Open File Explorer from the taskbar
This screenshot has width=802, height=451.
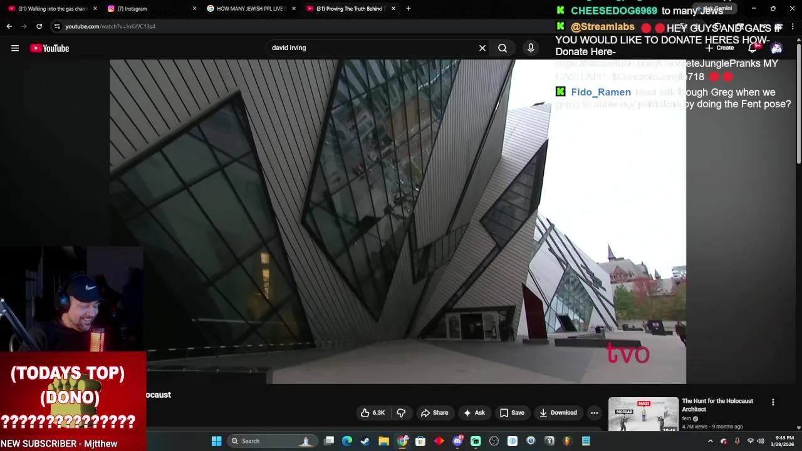pyautogui.click(x=383, y=441)
